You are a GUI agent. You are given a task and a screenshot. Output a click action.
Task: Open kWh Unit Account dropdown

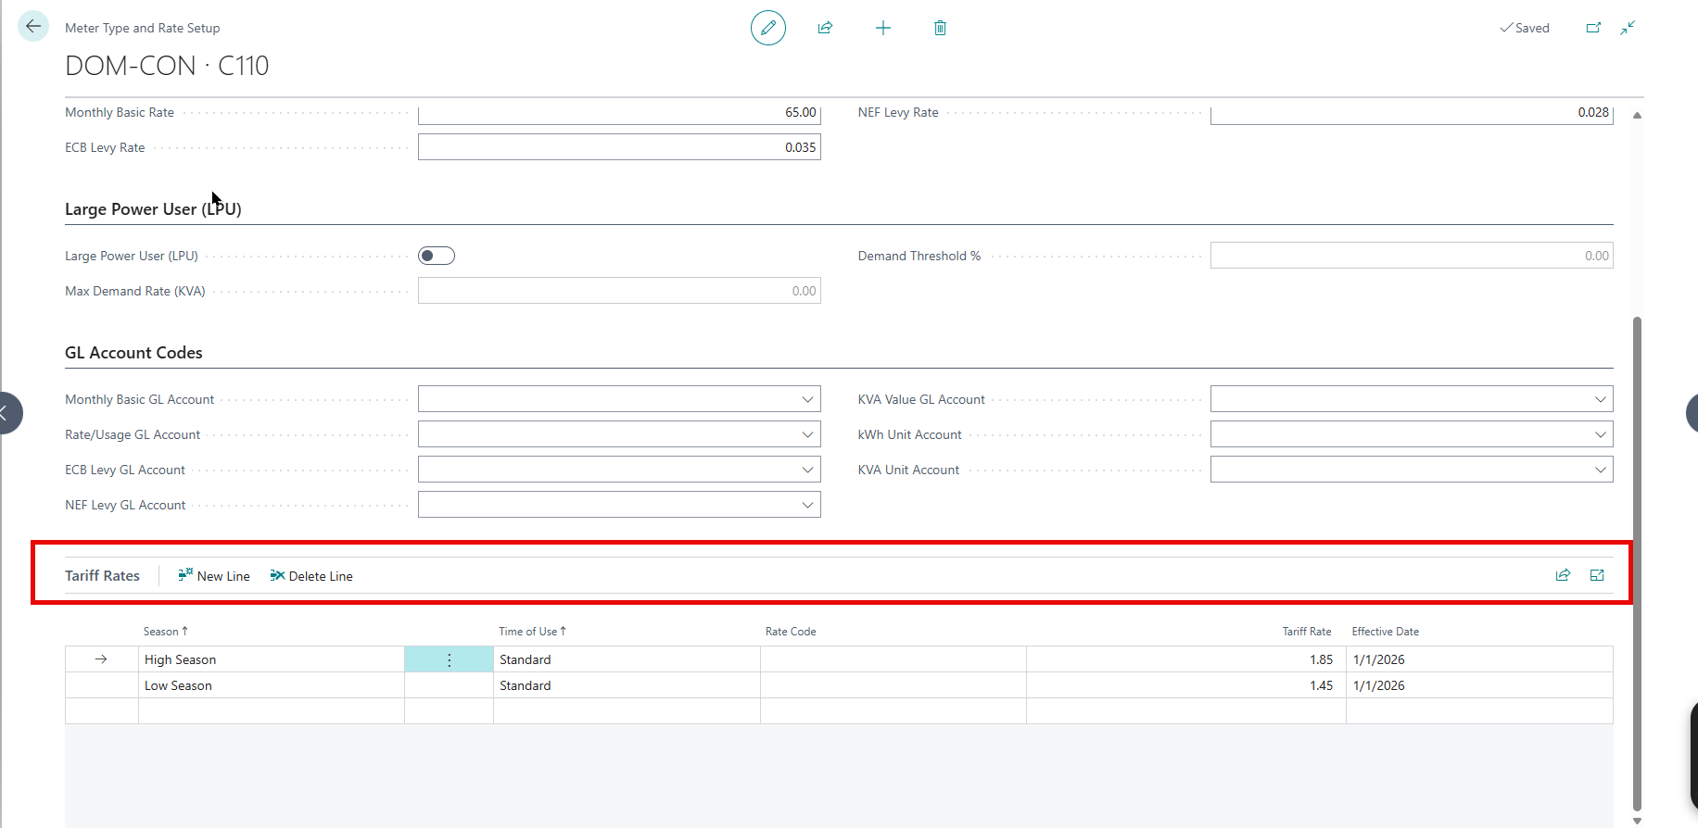click(x=1600, y=434)
